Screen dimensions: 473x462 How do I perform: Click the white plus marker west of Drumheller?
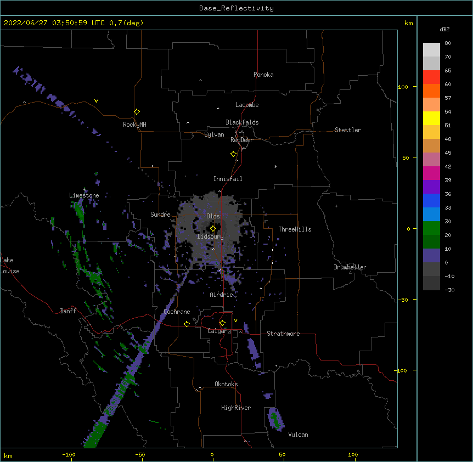tap(336, 206)
